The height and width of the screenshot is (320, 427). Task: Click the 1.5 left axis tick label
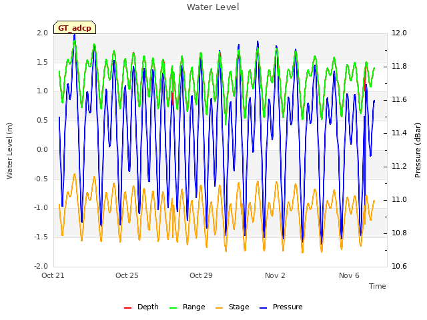[42, 62]
